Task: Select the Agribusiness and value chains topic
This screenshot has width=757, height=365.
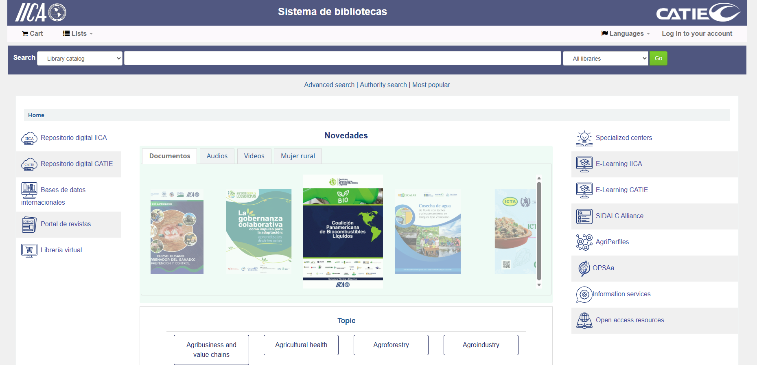Action: point(211,350)
